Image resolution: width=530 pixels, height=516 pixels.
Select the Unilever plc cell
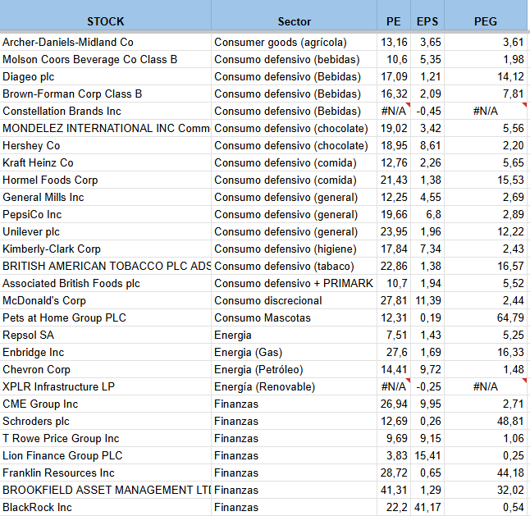pos(106,232)
